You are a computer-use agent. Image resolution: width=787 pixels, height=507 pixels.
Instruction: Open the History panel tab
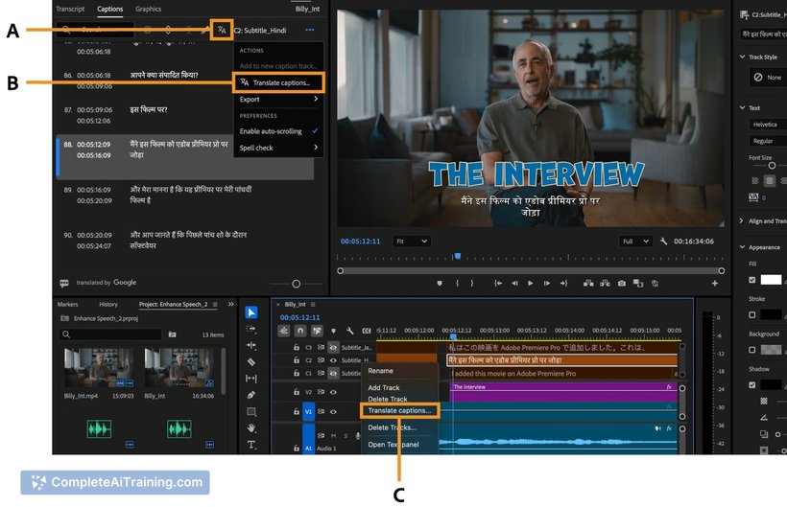click(x=108, y=304)
